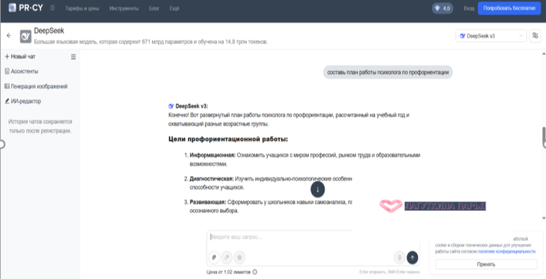Click the Цена от 1,02 лимитов text

pos(229,272)
